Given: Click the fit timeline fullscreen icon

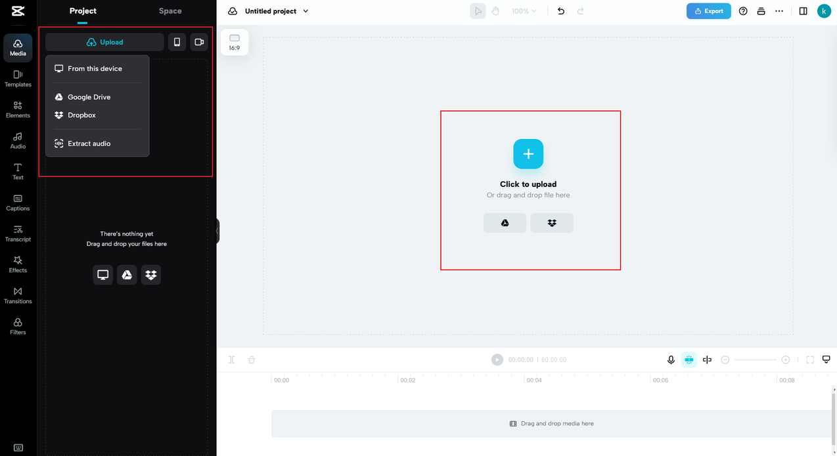Looking at the screenshot, I should pyautogui.click(x=810, y=360).
